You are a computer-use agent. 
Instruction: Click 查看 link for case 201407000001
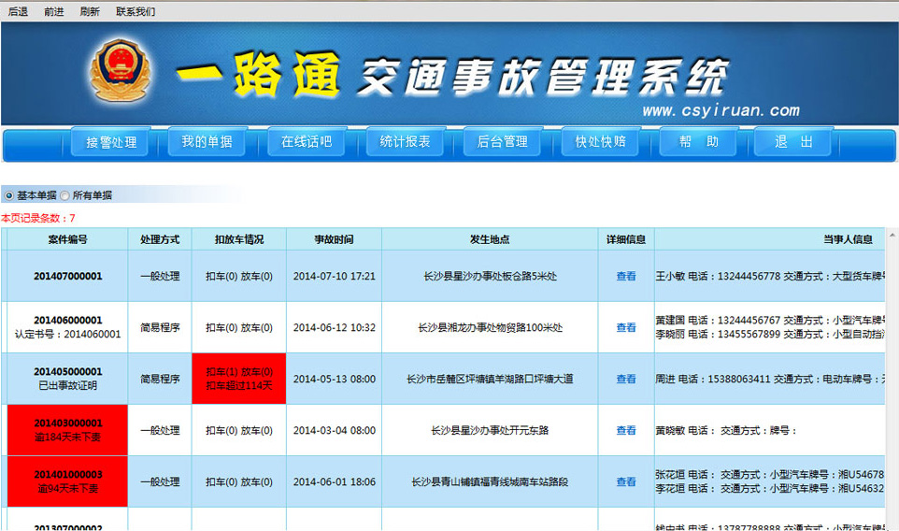coord(626,276)
